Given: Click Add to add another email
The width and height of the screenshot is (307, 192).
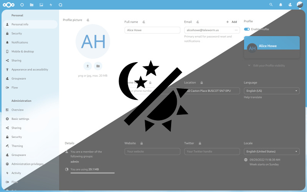Looking at the screenshot, I should (232, 22).
